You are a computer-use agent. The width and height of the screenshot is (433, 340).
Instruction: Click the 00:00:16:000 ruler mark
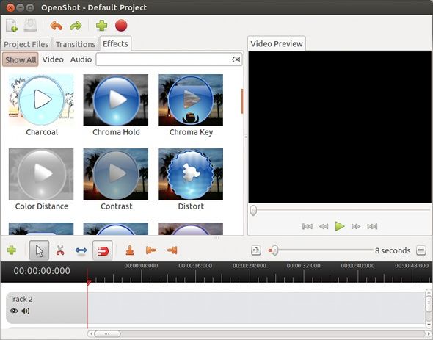(195, 266)
